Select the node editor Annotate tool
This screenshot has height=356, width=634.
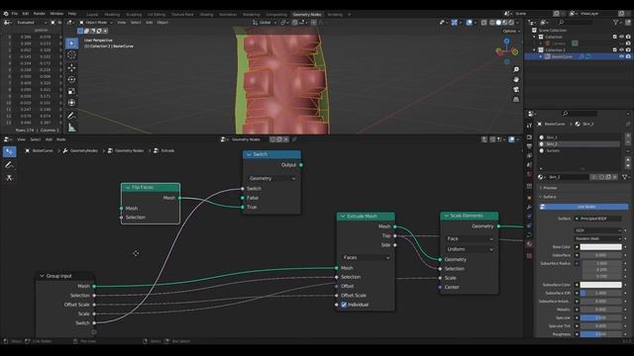(9, 165)
